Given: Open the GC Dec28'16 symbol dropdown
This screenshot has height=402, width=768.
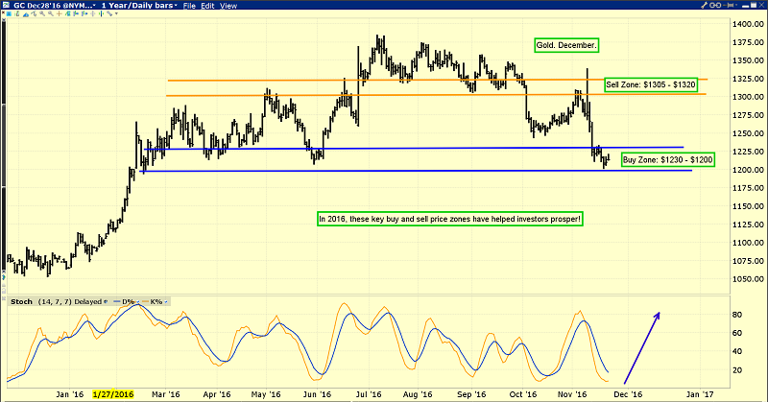Looking at the screenshot, I should pos(48,6).
